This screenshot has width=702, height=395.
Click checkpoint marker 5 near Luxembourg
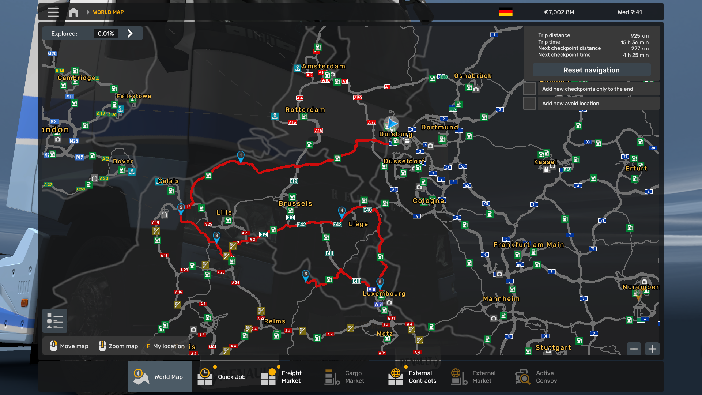tap(380, 282)
